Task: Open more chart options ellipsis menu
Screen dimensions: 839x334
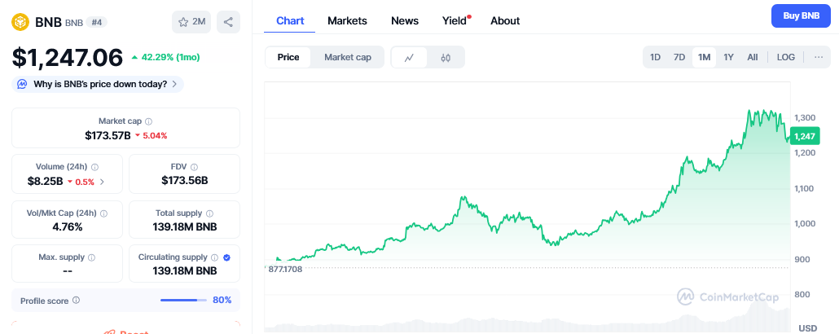Action: 818,57
